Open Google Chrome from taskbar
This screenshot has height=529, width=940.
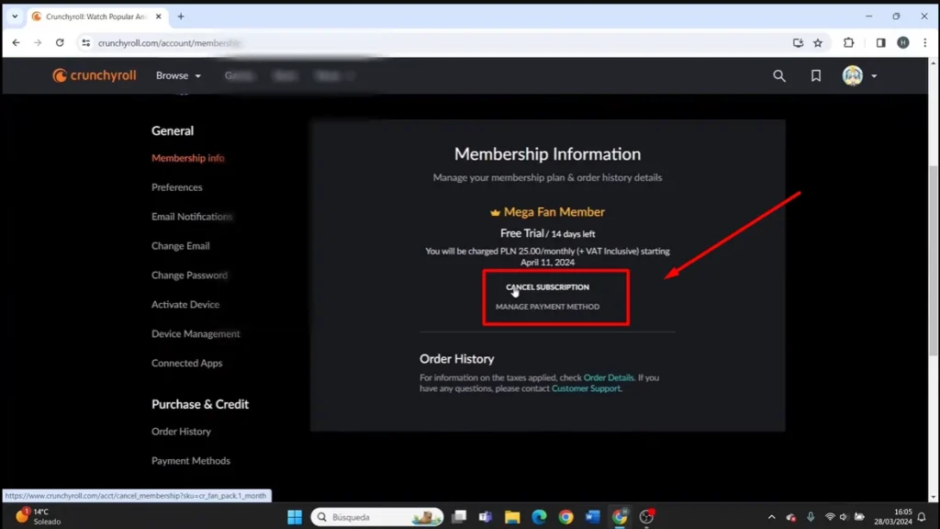[x=565, y=517]
